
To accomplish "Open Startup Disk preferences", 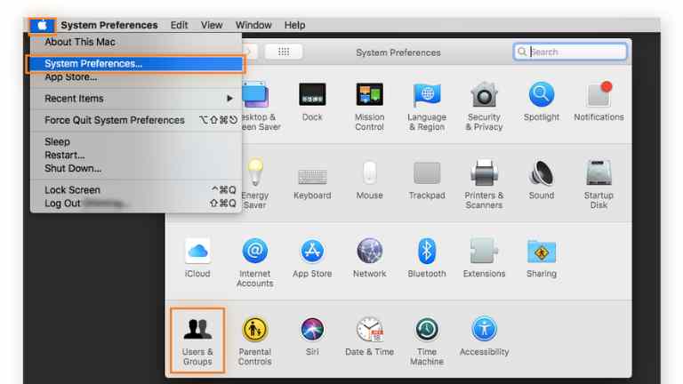I will pyautogui.click(x=599, y=185).
